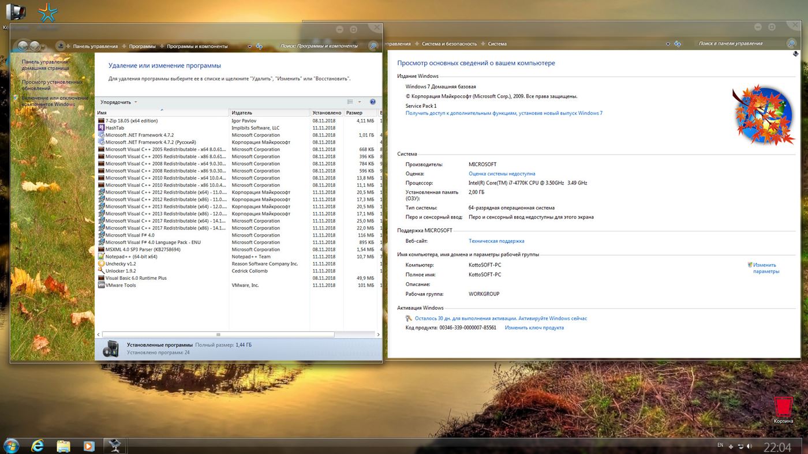Expand address history dropdown in Programs window
Image resolution: width=808 pixels, height=454 pixels.
pyautogui.click(x=250, y=46)
